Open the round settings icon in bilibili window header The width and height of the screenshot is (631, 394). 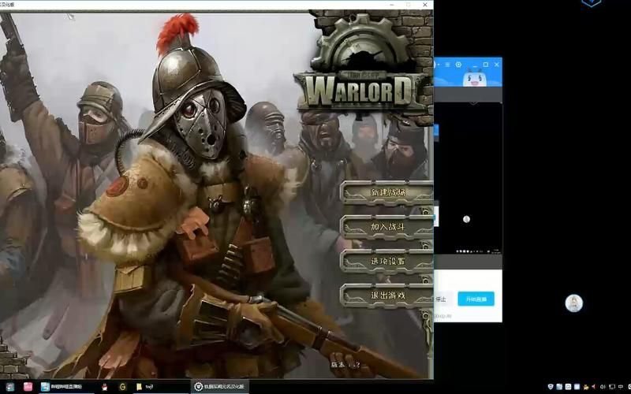coord(458,65)
